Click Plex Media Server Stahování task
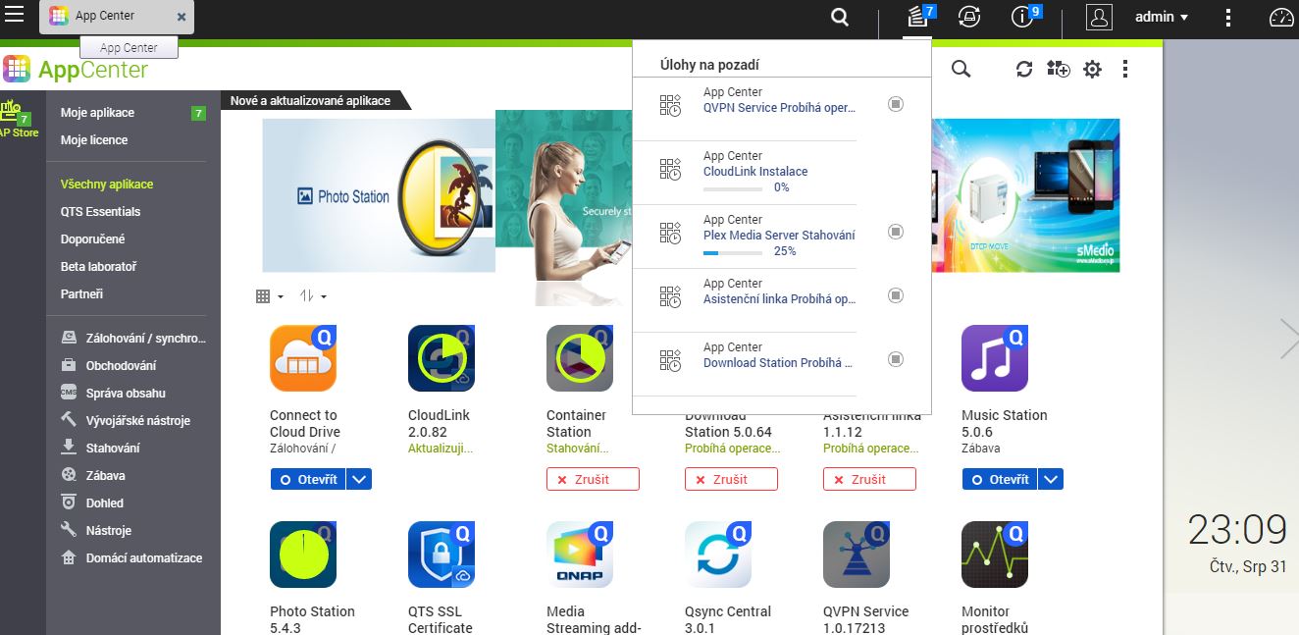This screenshot has width=1299, height=635. 779,236
